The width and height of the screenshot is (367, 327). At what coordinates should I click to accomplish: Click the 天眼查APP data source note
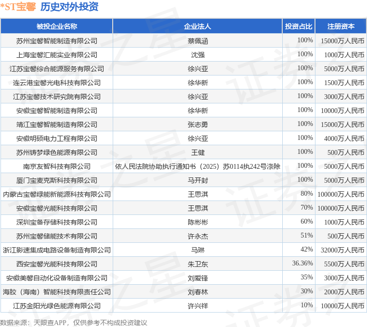pos(51,323)
